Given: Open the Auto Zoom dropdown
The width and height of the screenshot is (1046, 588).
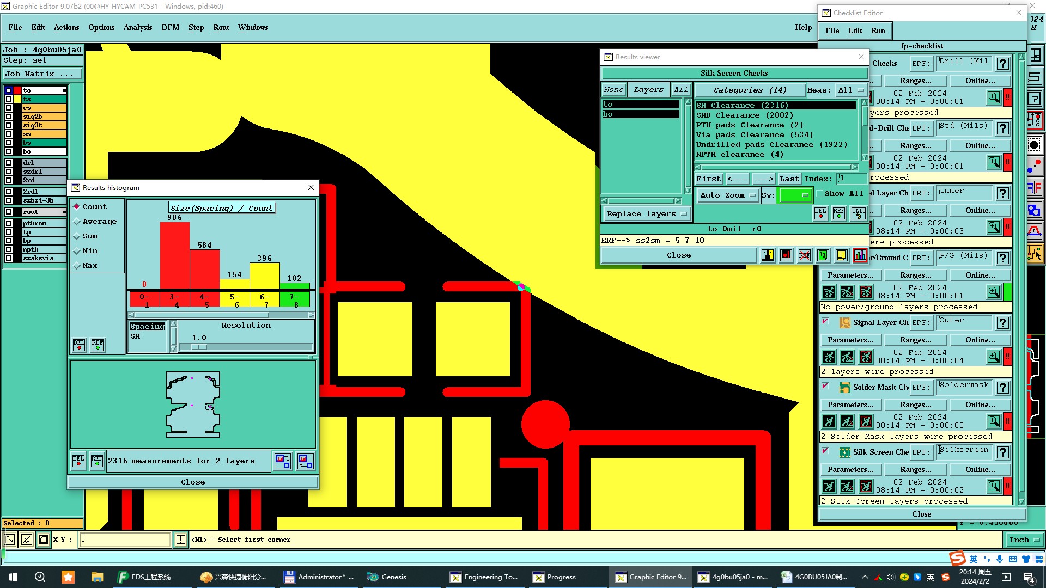Looking at the screenshot, I should [728, 195].
